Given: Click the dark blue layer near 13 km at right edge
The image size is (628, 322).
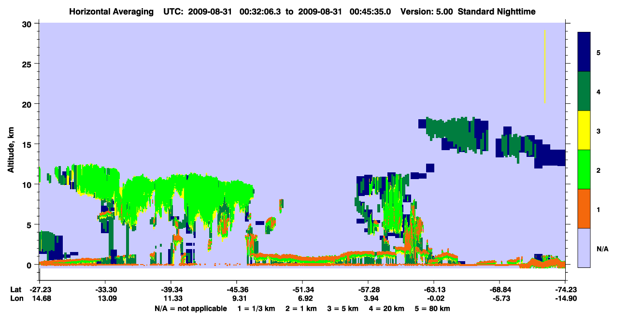Looking at the screenshot, I should coord(551,157).
